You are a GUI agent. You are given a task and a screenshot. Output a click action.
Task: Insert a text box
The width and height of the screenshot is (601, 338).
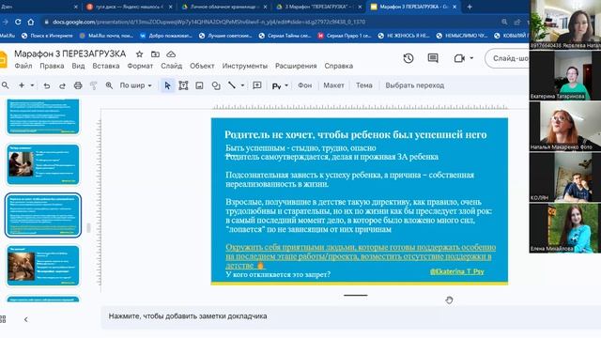pyautogui.click(x=183, y=85)
